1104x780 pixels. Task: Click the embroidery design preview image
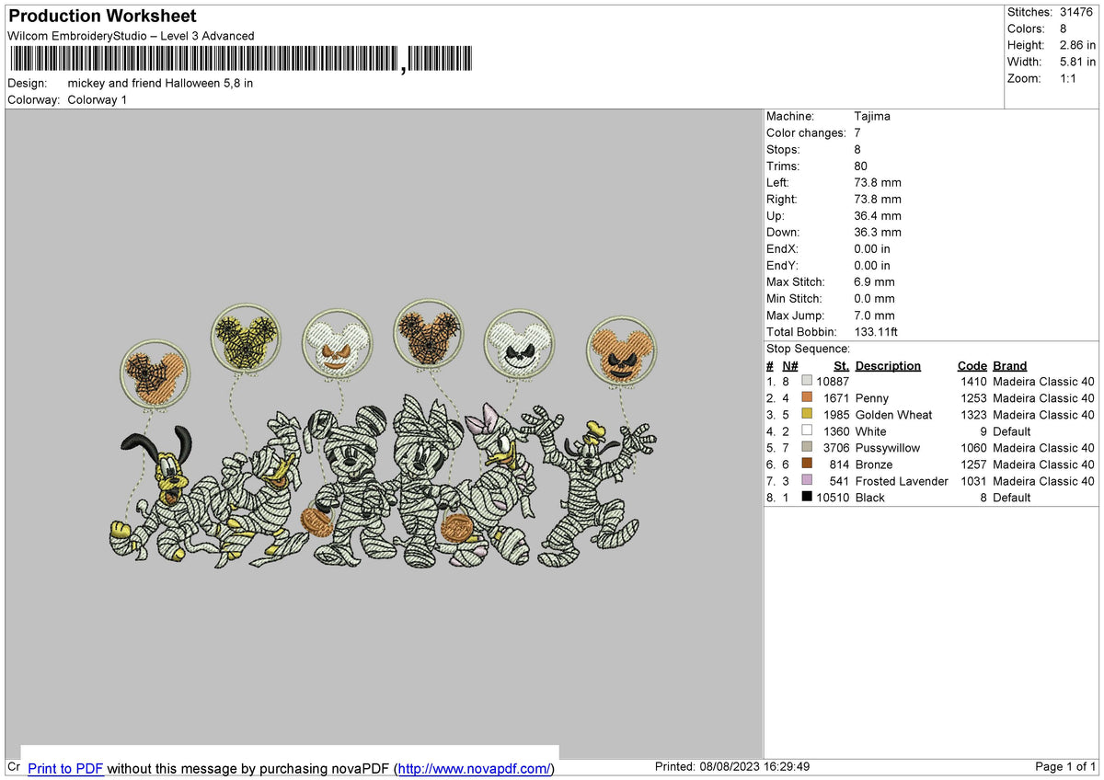tap(385, 433)
